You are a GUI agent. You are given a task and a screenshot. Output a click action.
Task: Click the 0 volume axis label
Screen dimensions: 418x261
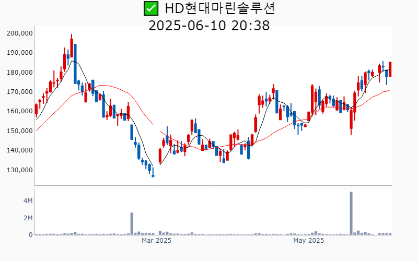tap(31, 235)
